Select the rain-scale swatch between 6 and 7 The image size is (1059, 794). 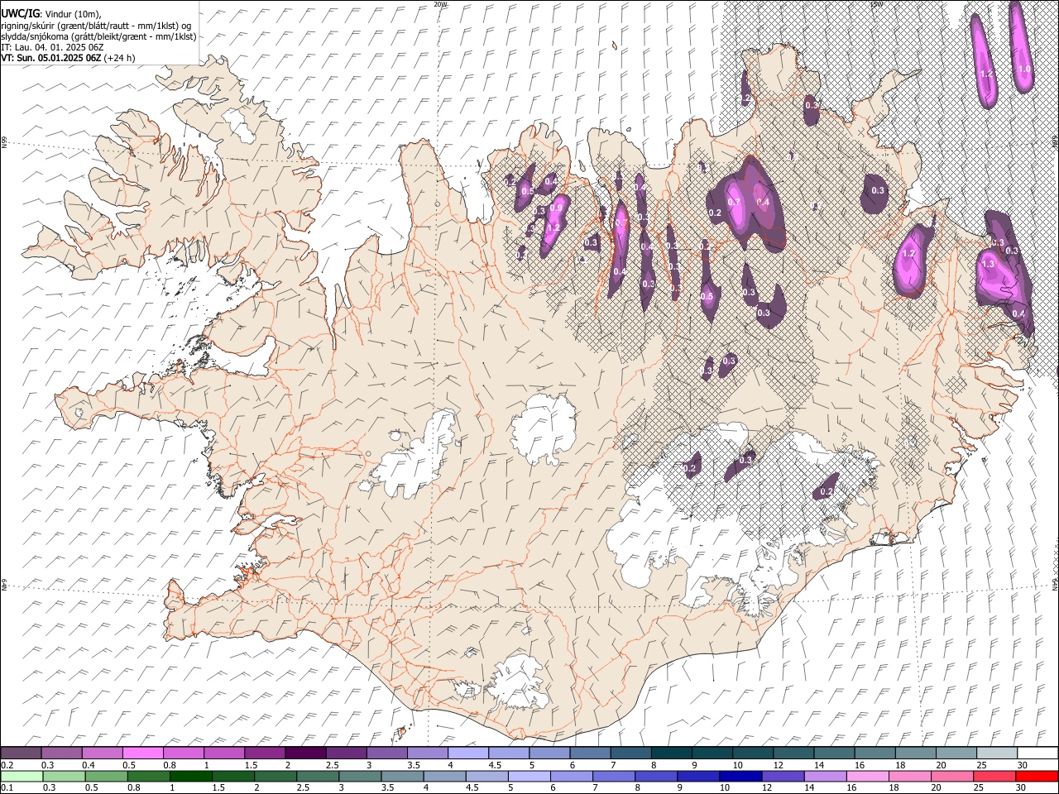click(570, 776)
